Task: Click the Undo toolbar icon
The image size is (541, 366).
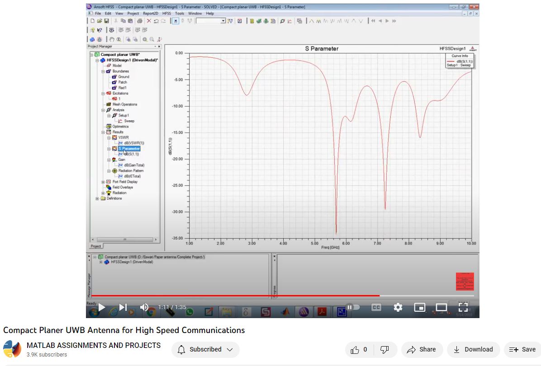Action: pyautogui.click(x=156, y=21)
